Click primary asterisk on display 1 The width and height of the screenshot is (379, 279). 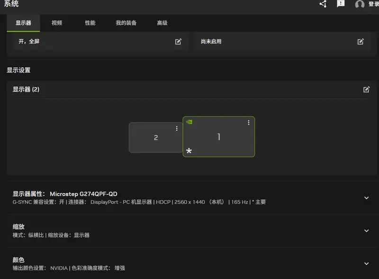tap(189, 151)
